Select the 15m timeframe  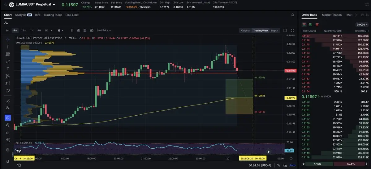tap(24, 31)
